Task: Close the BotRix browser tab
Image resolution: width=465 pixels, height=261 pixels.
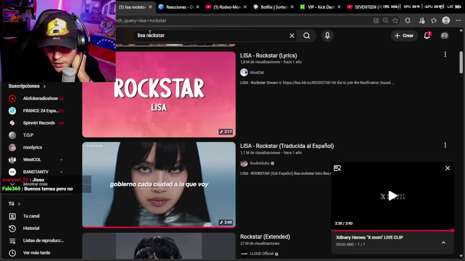Action: (292, 7)
